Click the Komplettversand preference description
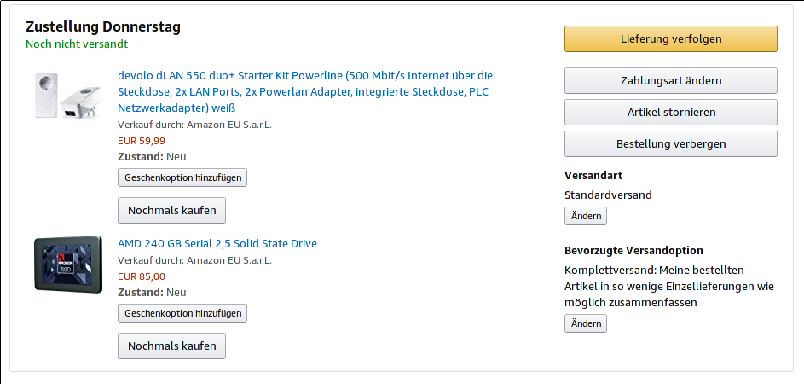 click(669, 287)
